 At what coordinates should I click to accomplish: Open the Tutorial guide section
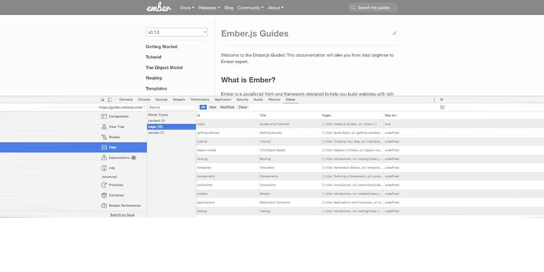coord(153,57)
